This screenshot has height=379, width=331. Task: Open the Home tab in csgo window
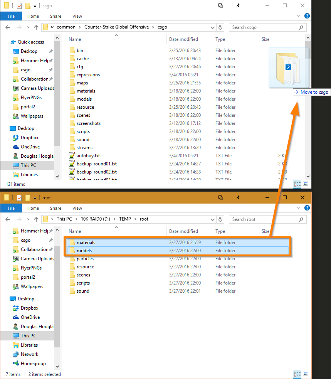pyautogui.click(x=33, y=16)
